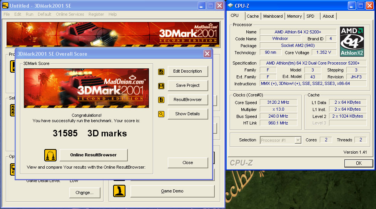The height and width of the screenshot is (209, 376).
Task: Click the CPU-Z title bar icon
Action: (231, 5)
